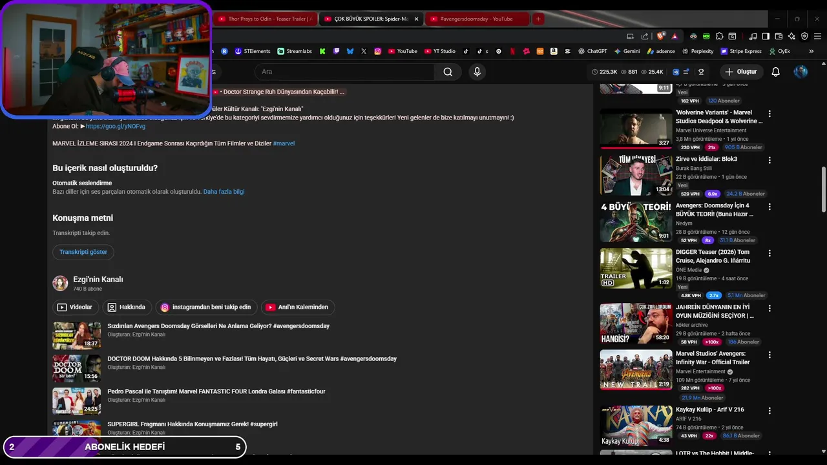
Task: Open the channel's Videolar section
Action: [x=76, y=307]
